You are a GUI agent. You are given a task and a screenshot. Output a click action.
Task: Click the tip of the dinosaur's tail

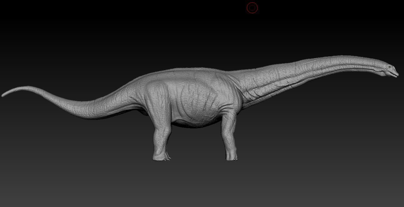coord(4,95)
